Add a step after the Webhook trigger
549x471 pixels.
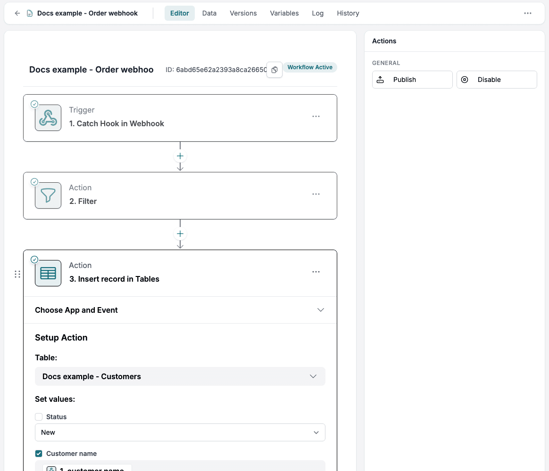[x=180, y=156]
